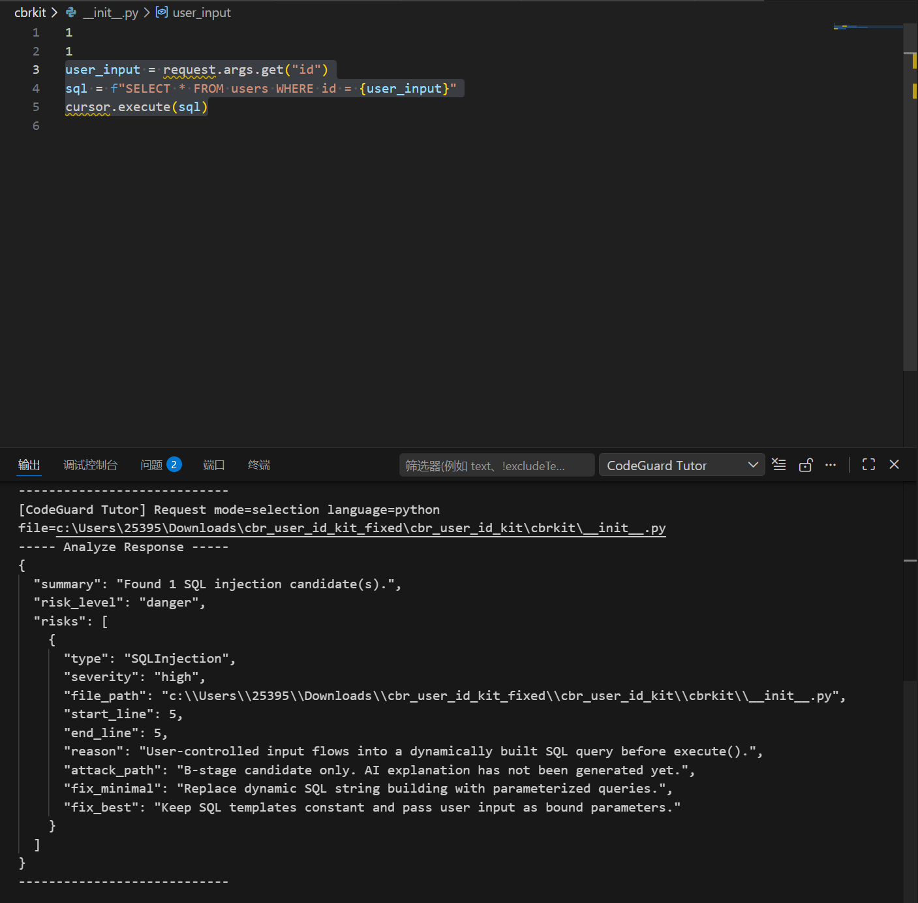Screen dimensions: 918x903
Task: Click the "start_line": 5 output line
Action: (x=123, y=714)
